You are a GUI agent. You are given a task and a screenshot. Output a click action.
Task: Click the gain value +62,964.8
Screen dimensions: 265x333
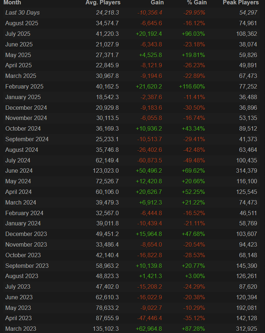(x=149, y=329)
